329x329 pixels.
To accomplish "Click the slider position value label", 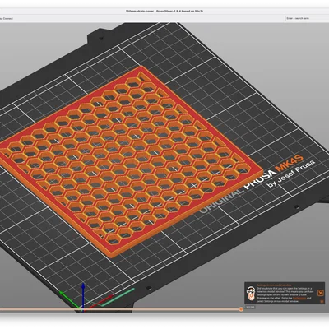I will tap(250, 308).
